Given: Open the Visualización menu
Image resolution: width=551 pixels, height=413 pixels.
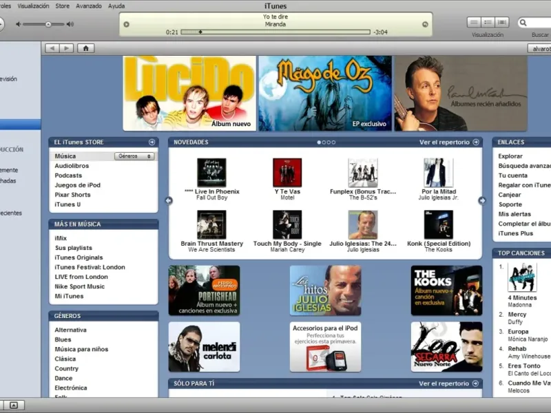Looking at the screenshot, I should click(x=33, y=6).
